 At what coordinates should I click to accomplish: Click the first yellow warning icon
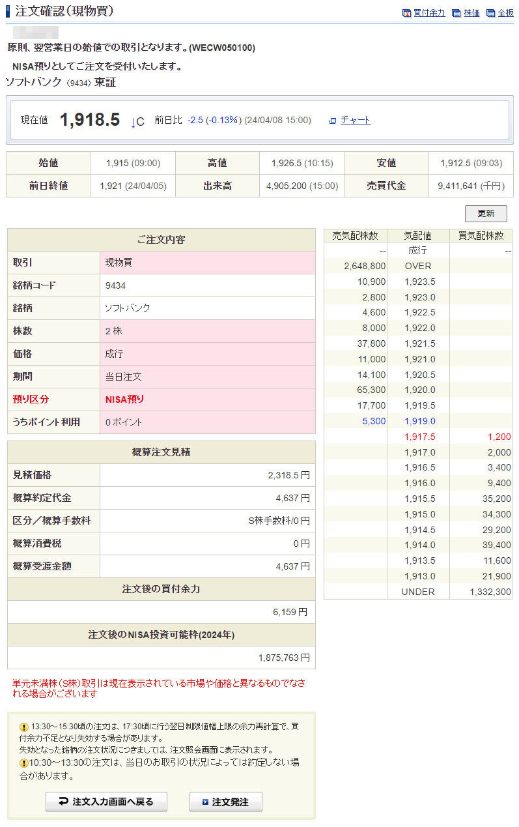coord(24,727)
